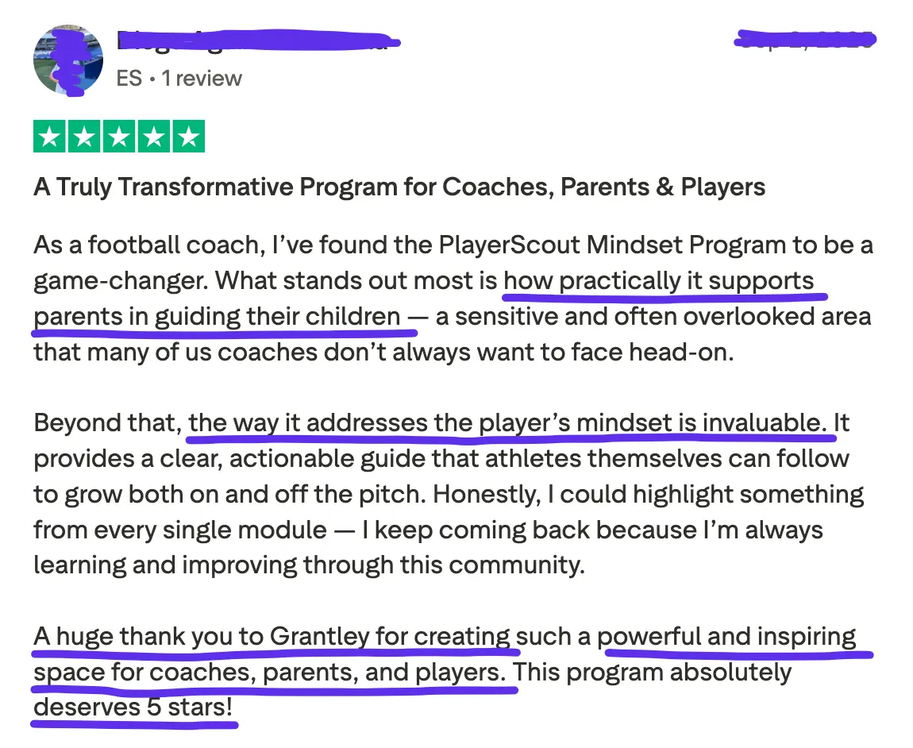
Task: Click the redacted review date
Action: coord(804,39)
